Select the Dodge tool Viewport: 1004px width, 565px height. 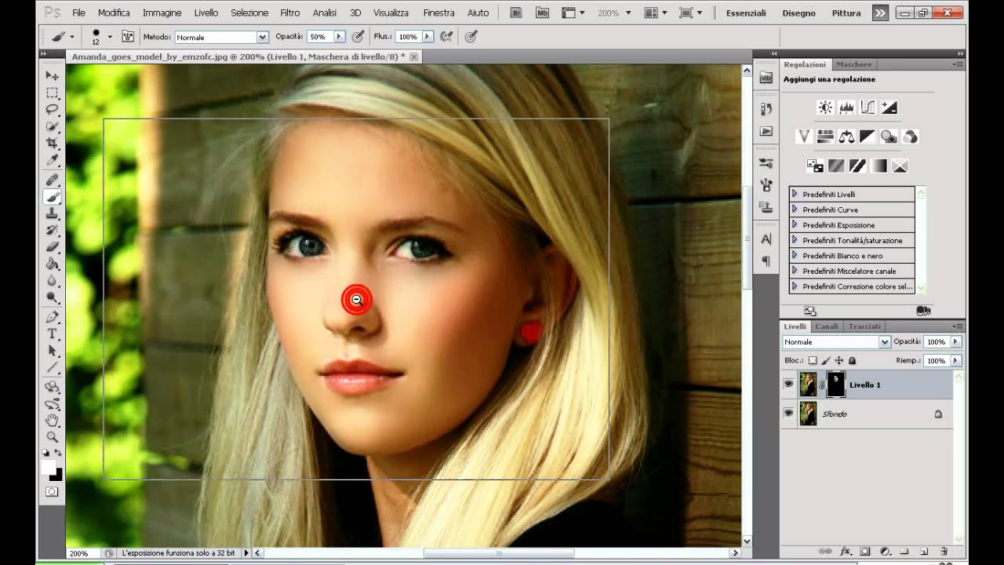point(52,297)
